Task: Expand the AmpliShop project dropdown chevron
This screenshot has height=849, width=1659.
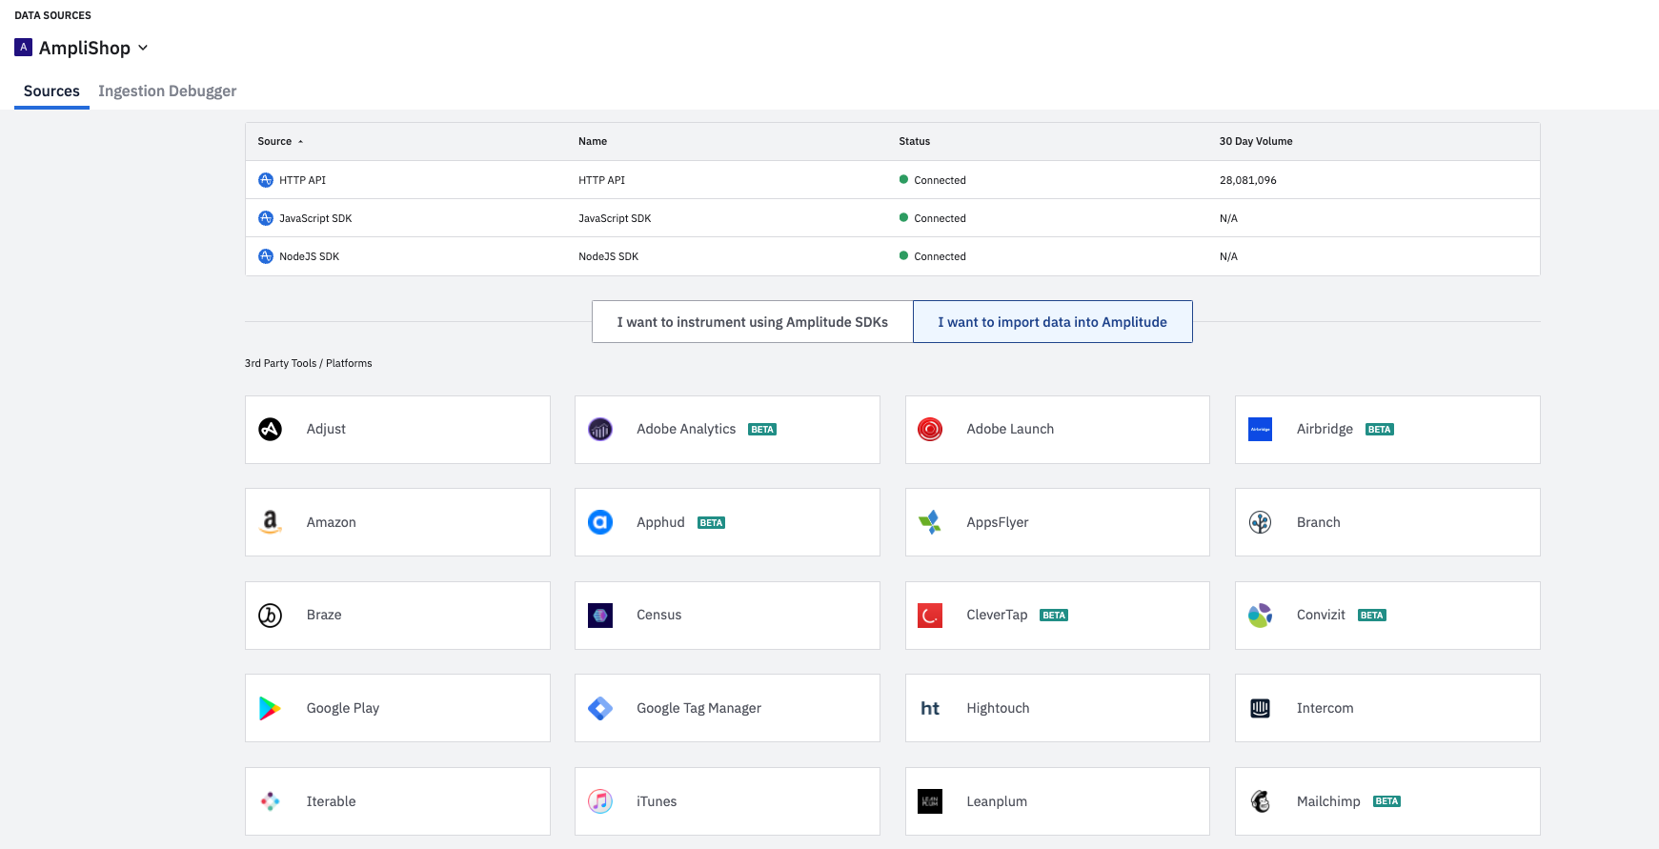Action: (143, 48)
